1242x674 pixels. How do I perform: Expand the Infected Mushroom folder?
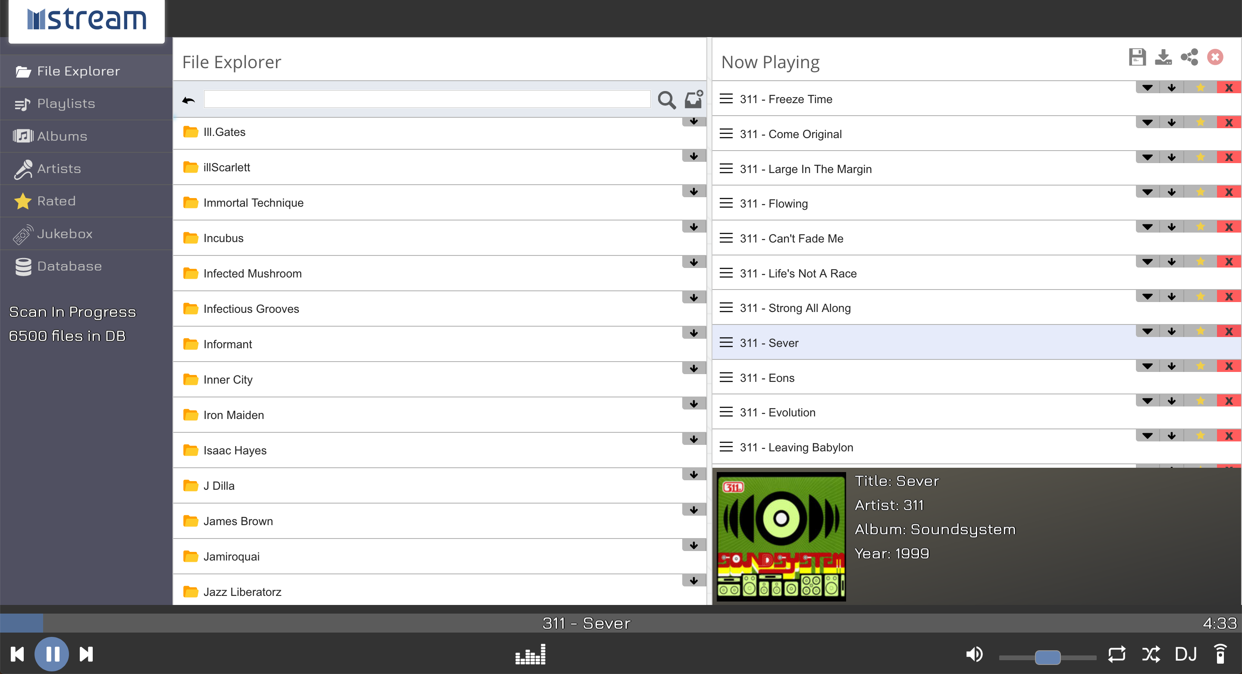coord(252,274)
